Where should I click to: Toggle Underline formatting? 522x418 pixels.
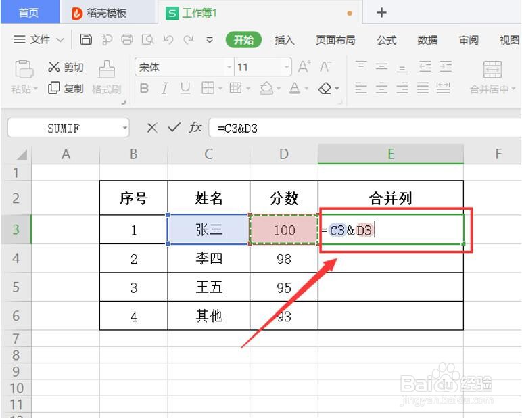coord(185,88)
